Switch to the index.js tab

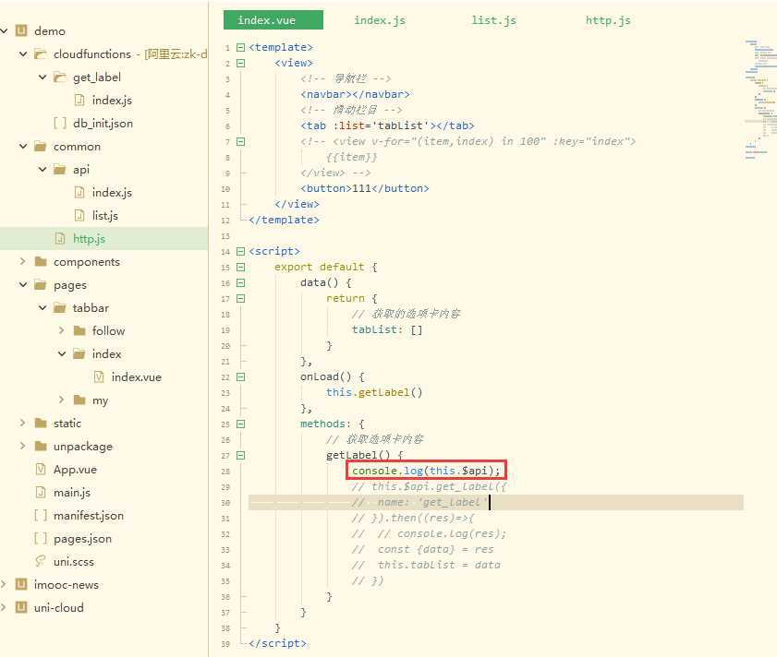(x=380, y=20)
